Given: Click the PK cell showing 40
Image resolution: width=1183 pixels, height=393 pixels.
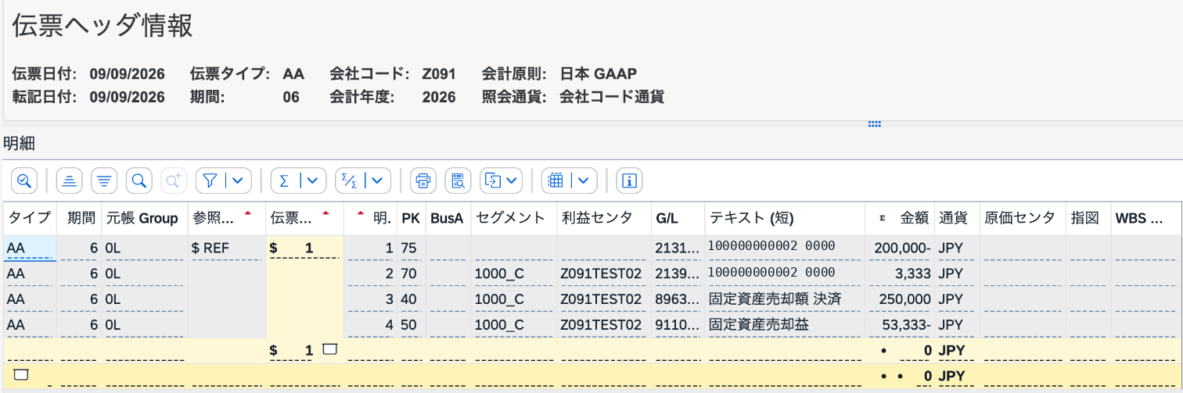Looking at the screenshot, I should point(411,299).
